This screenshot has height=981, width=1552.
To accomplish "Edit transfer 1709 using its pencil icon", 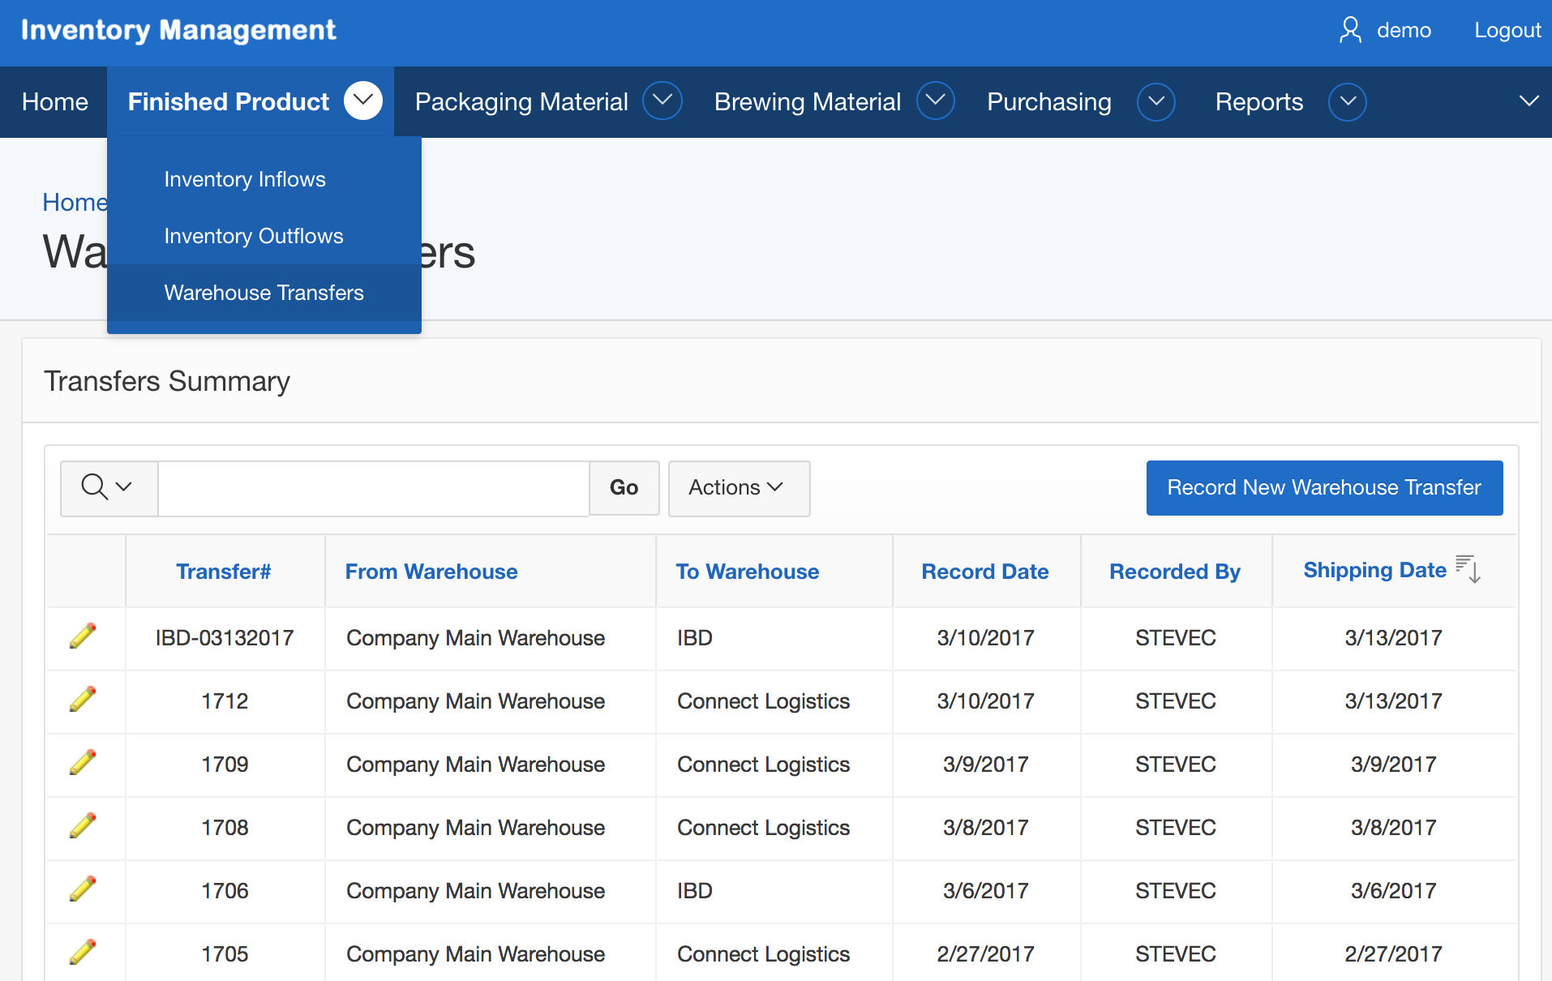I will point(83,763).
